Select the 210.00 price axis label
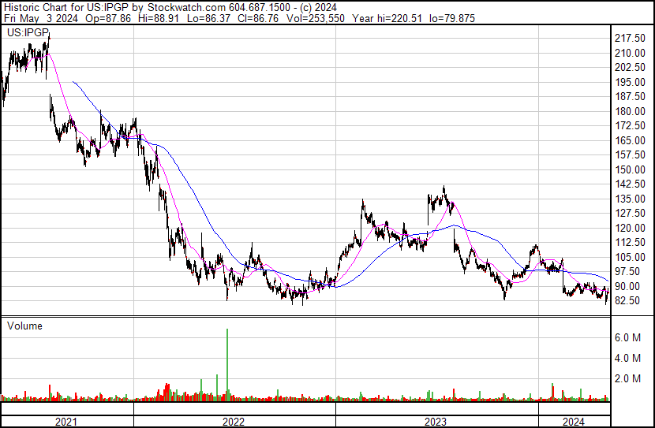 click(630, 53)
